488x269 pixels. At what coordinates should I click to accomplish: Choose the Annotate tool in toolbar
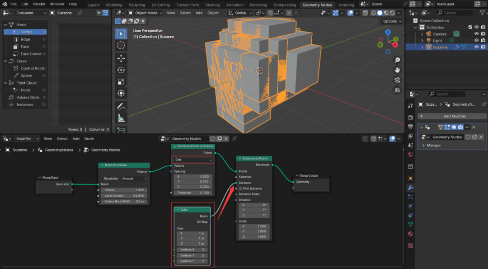coord(121,107)
